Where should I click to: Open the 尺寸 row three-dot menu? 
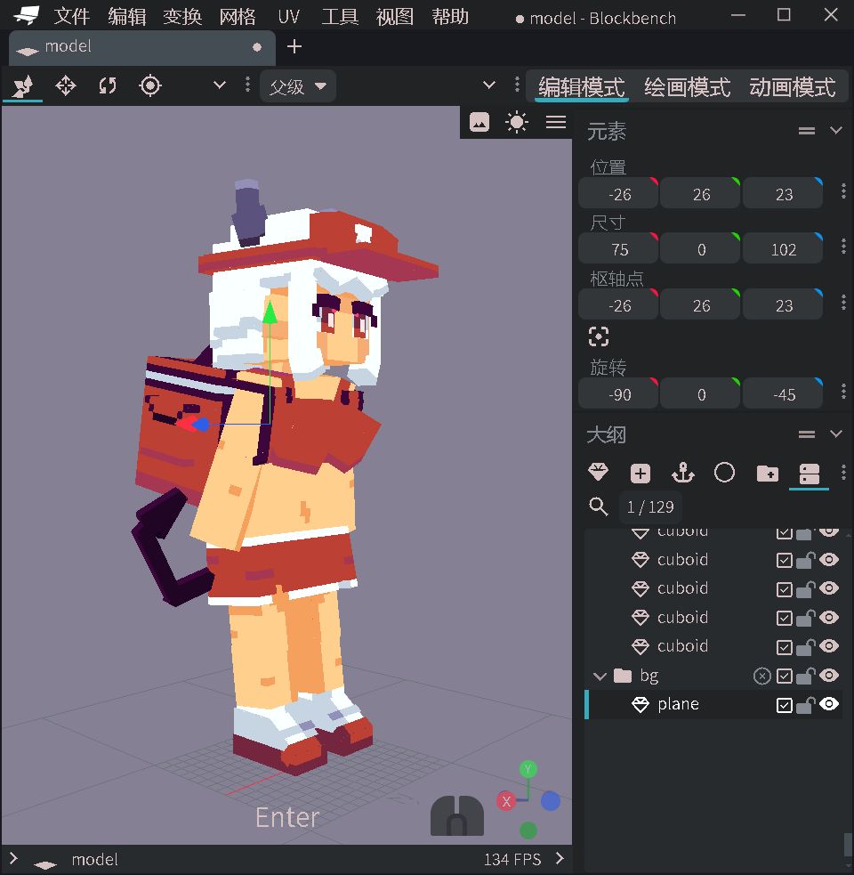point(843,247)
